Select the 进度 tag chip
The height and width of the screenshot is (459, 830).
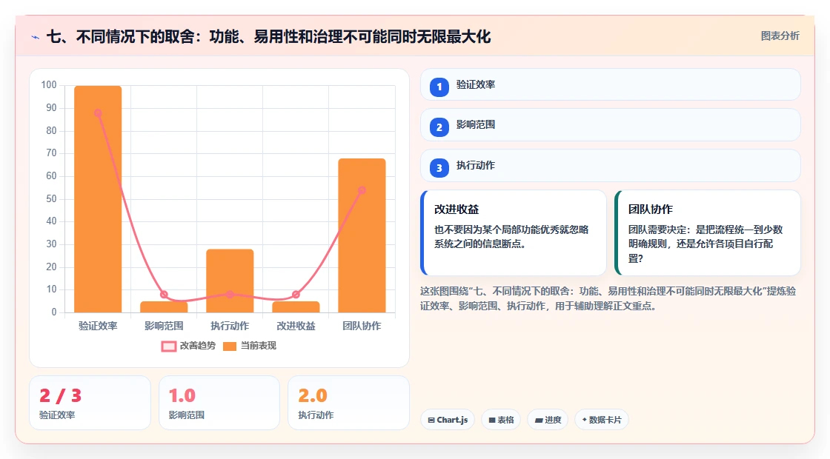point(548,420)
